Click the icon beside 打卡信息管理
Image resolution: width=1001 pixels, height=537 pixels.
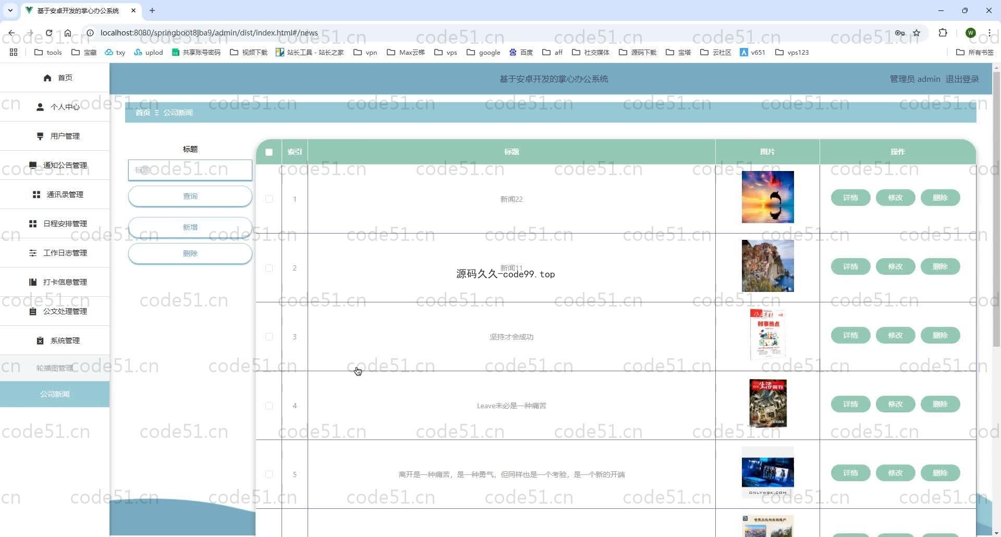click(x=33, y=282)
